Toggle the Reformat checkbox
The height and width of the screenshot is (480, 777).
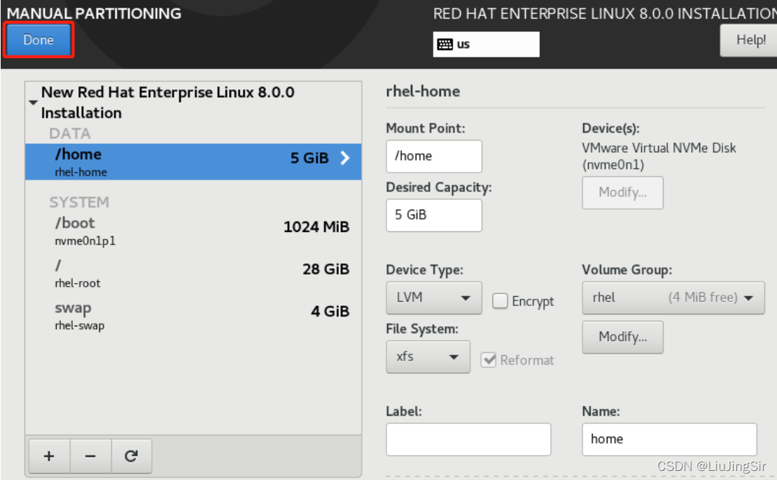[x=489, y=360]
